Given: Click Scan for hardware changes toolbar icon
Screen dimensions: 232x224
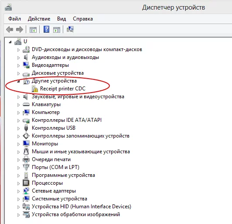Looking at the screenshot, I should [x=70, y=29].
